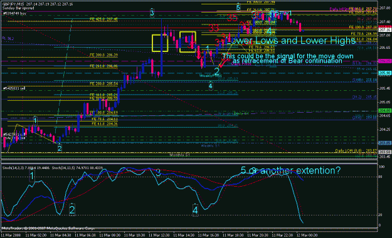Click the 204.25 price scale value

click(x=384, y=129)
